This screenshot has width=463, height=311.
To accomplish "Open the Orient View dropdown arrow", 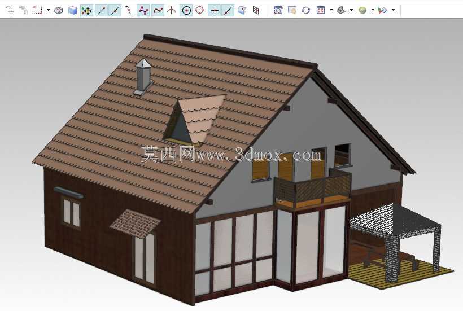I will click(x=351, y=10).
